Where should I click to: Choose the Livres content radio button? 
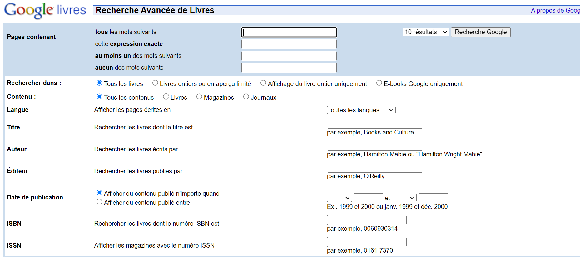click(166, 97)
